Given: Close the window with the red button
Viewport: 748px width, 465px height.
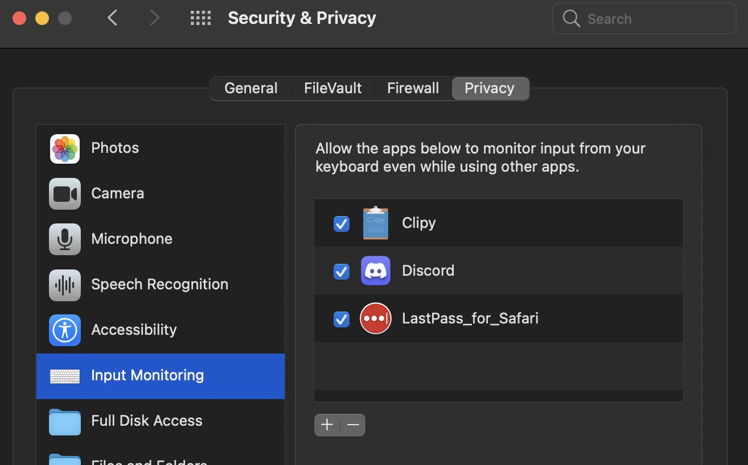Looking at the screenshot, I should tap(19, 18).
